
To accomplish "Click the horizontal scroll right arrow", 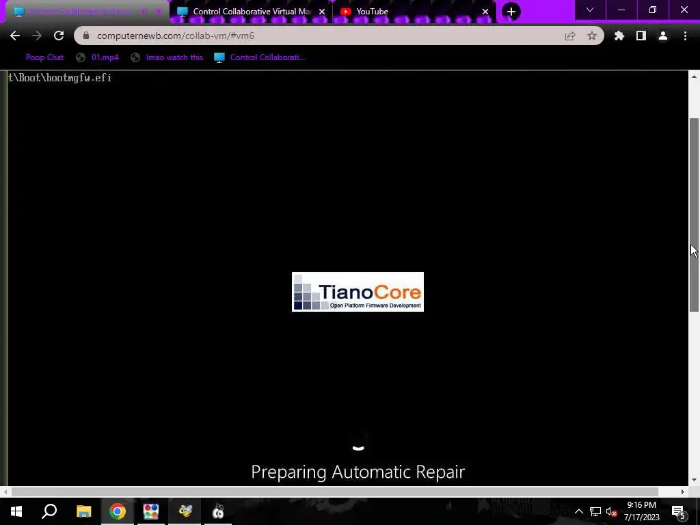I will click(x=683, y=492).
